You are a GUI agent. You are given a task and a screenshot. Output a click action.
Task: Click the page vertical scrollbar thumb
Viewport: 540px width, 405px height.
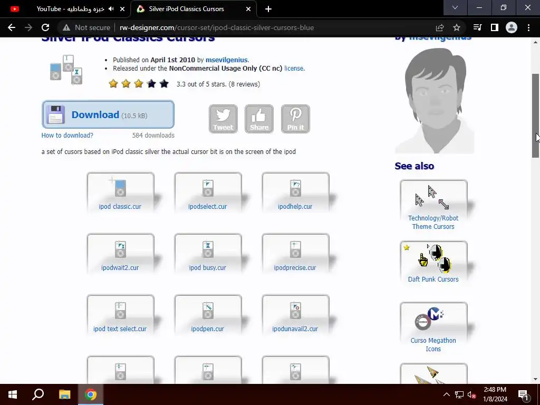tap(536, 115)
